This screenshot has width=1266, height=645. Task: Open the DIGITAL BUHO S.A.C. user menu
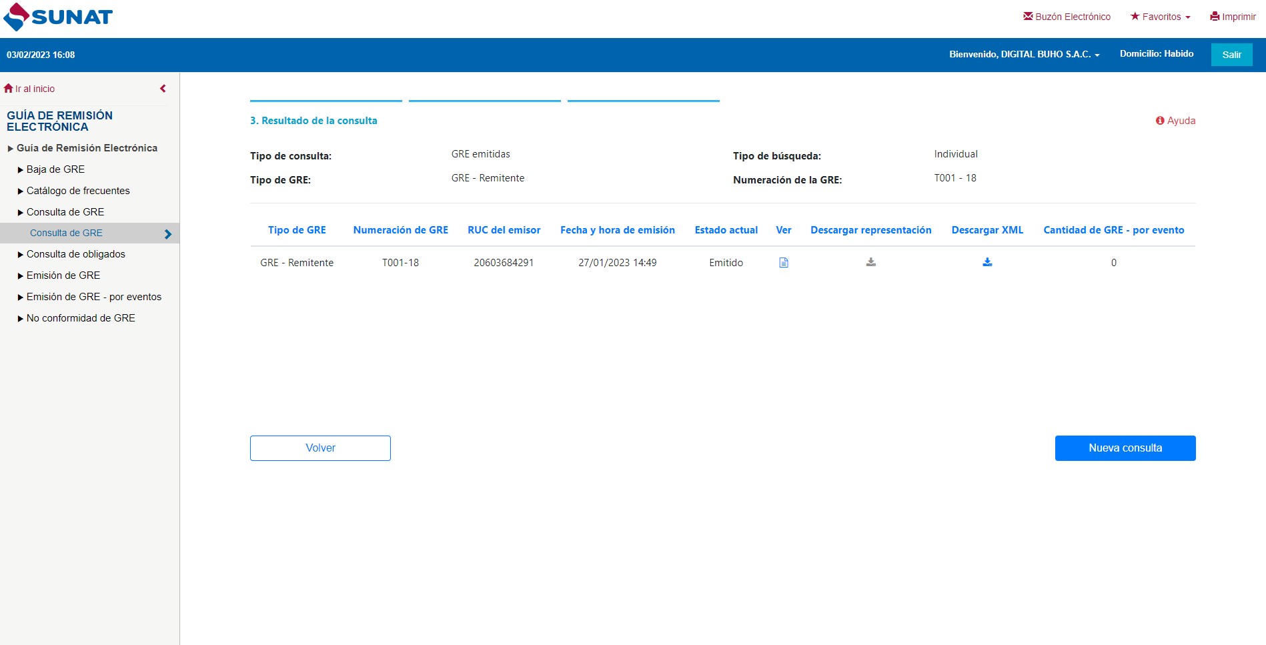pos(1024,54)
